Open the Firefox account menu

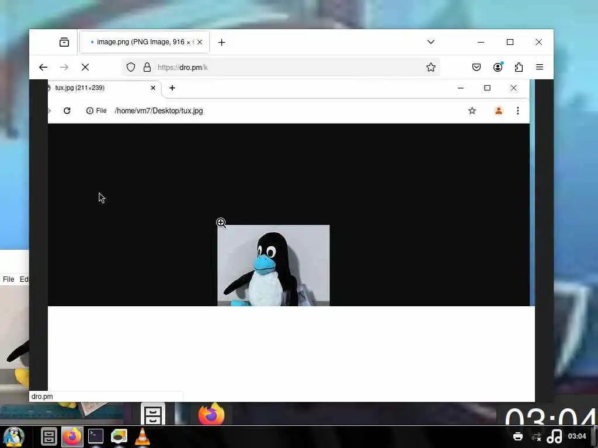498,68
